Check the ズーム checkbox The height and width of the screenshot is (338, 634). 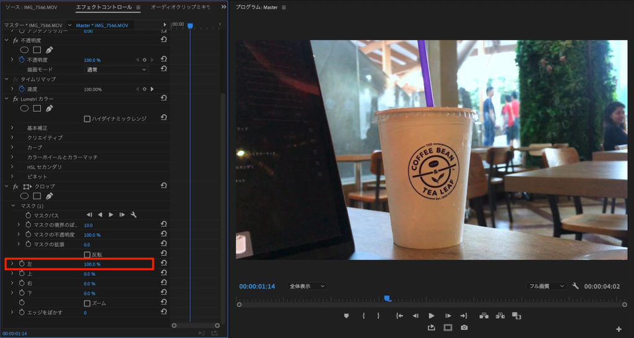[87, 303]
